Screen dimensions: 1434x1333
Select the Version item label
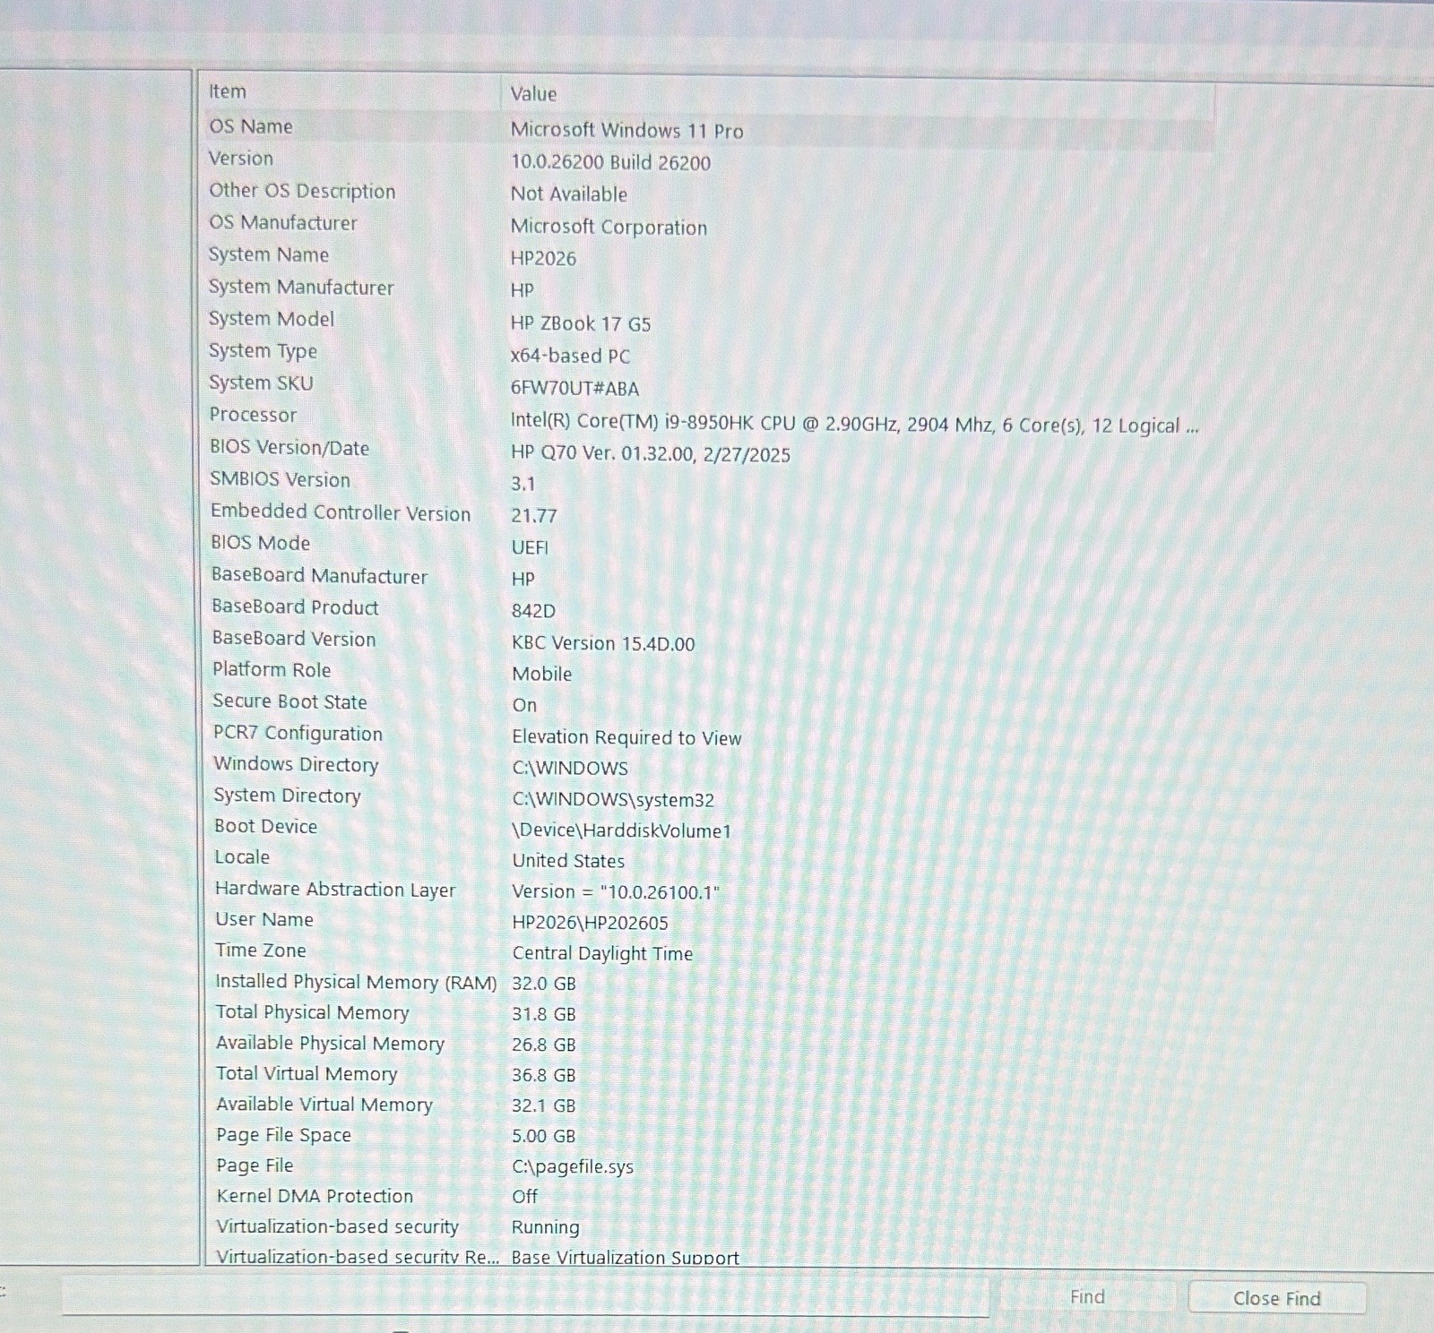(241, 159)
